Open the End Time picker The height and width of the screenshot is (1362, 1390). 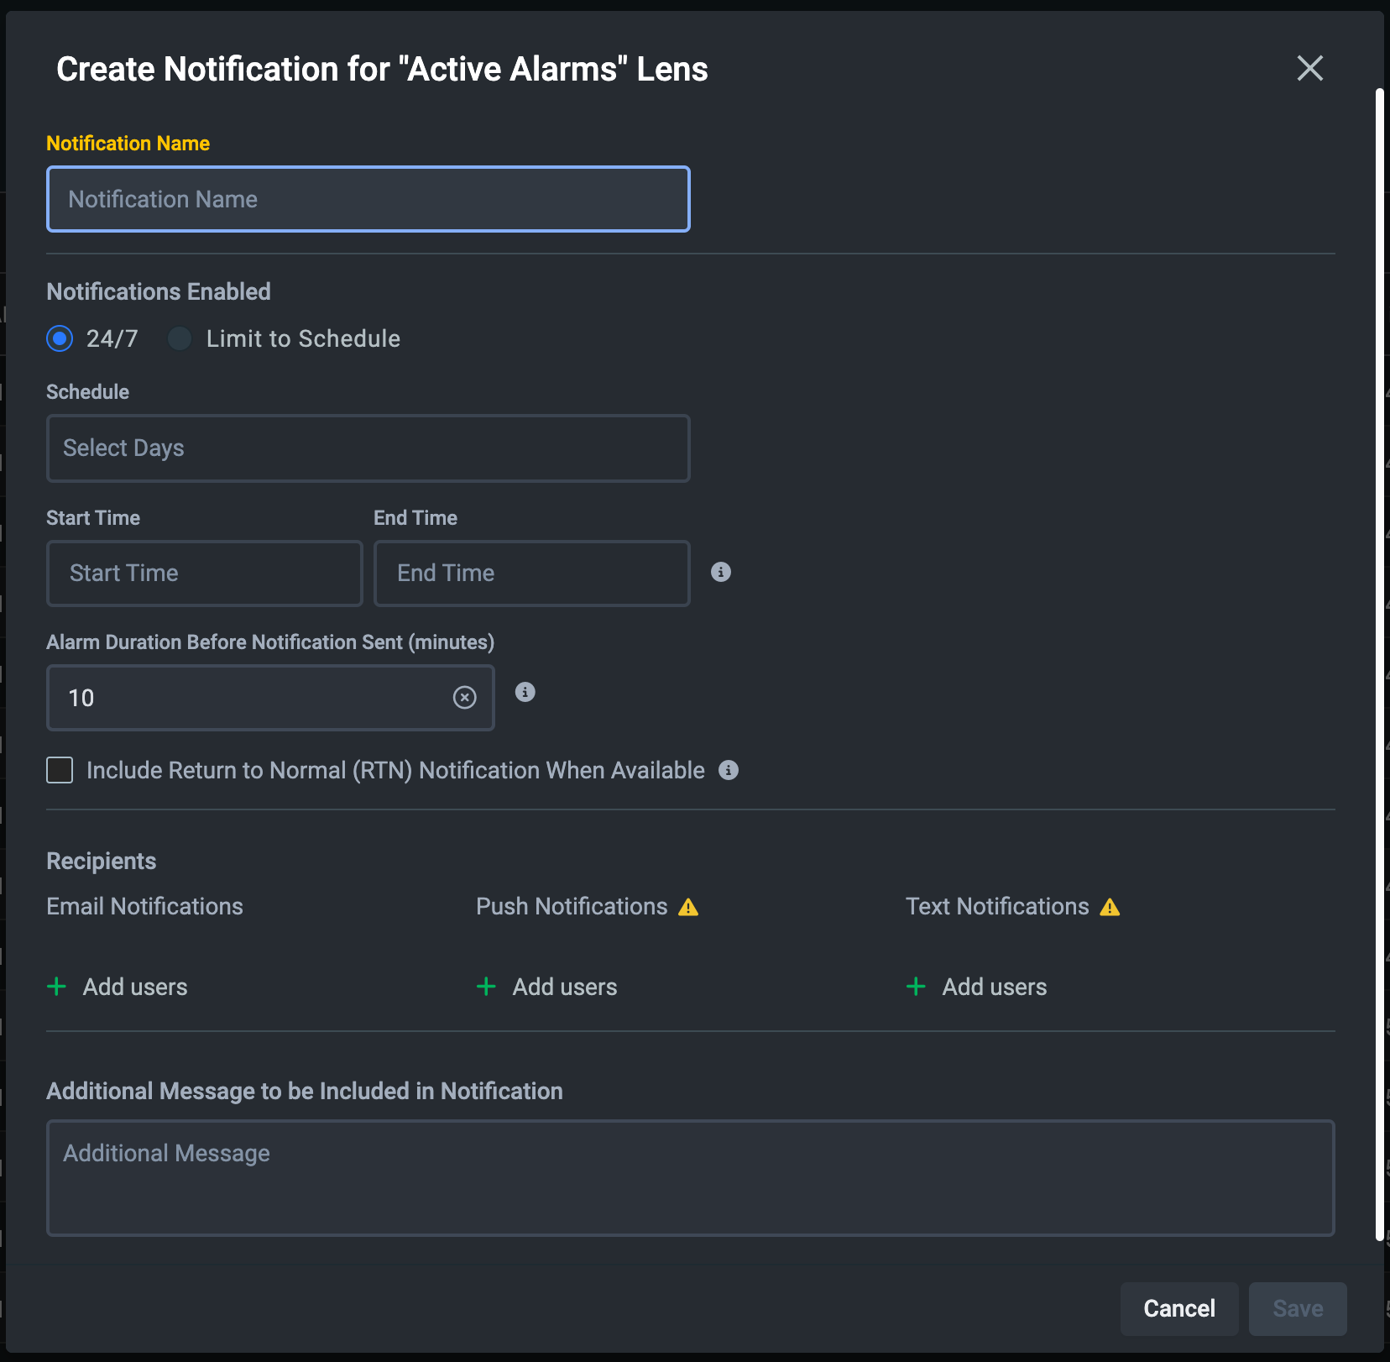coord(531,574)
